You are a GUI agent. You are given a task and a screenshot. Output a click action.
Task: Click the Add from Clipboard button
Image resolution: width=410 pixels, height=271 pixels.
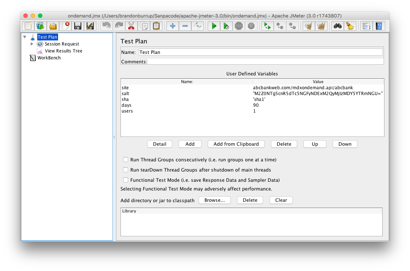point(236,144)
